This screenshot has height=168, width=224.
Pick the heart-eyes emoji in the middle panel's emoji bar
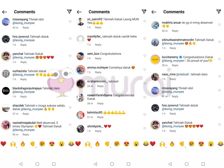[127, 144]
